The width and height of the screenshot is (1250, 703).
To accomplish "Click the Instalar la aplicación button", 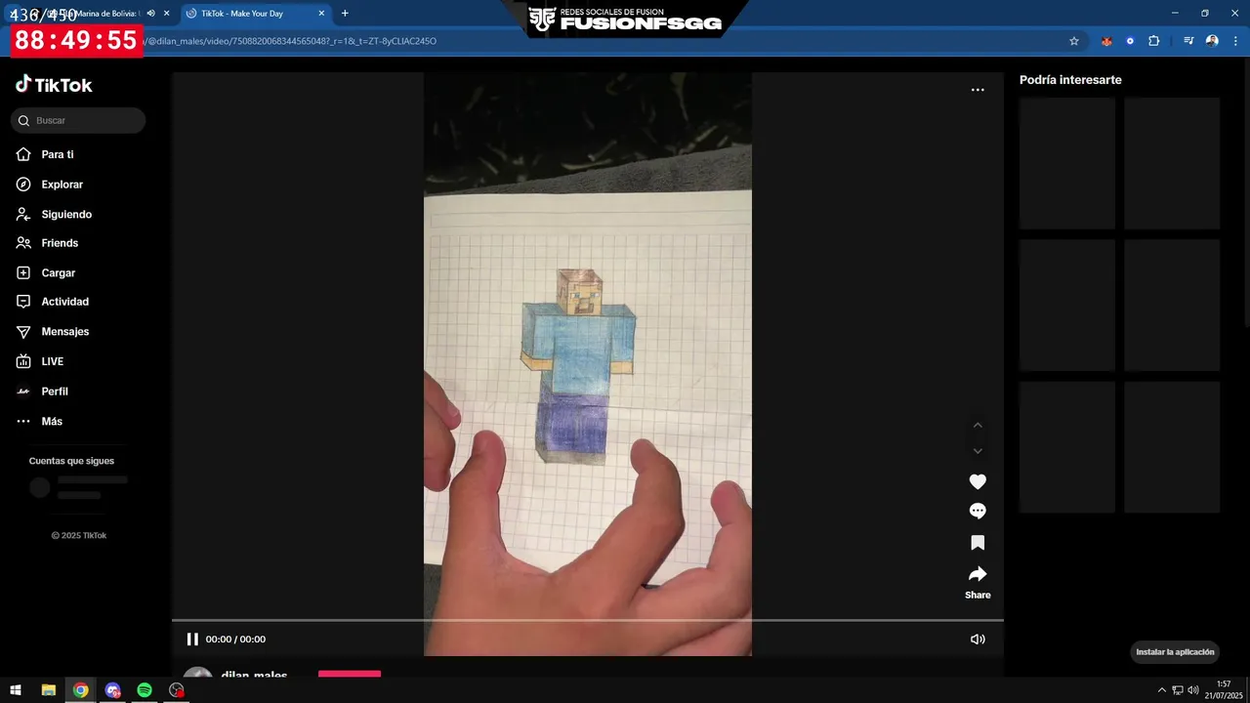I will [1175, 652].
